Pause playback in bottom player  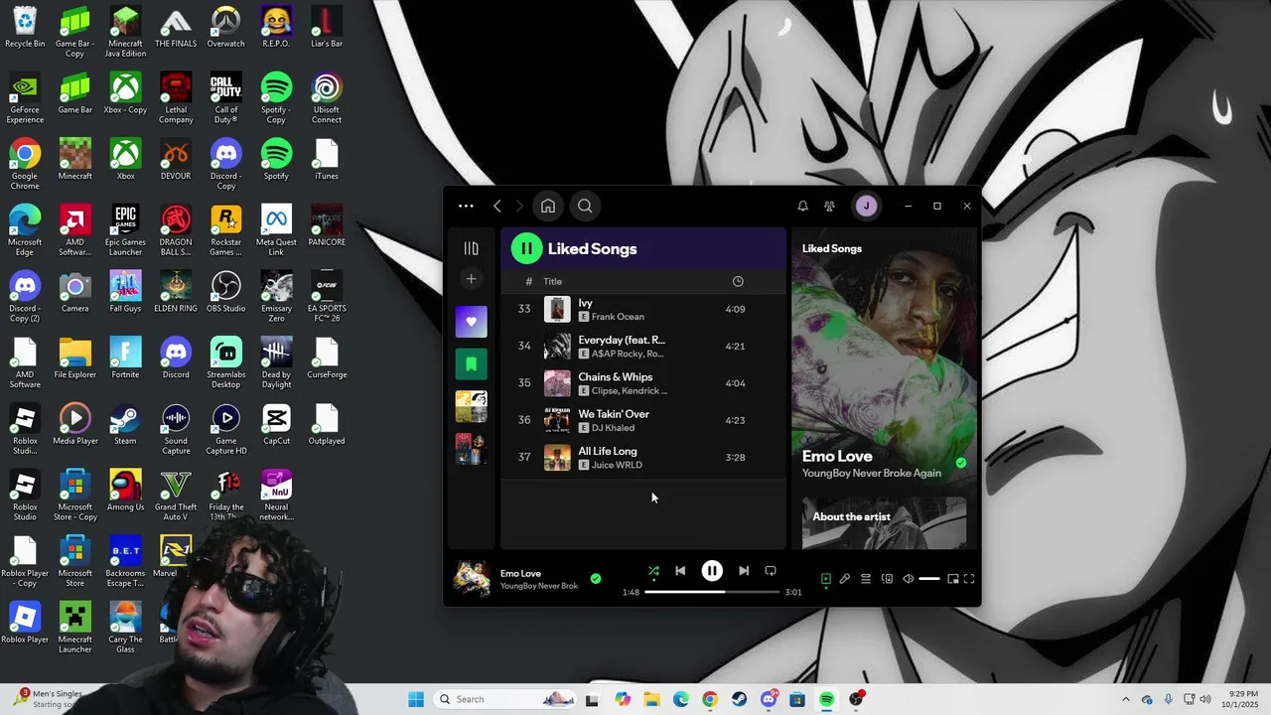click(712, 571)
